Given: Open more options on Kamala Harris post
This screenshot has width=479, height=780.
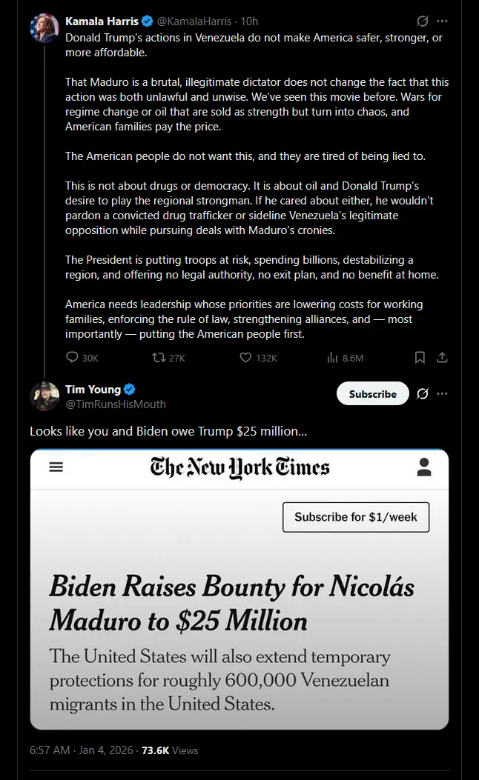Looking at the screenshot, I should click(443, 21).
